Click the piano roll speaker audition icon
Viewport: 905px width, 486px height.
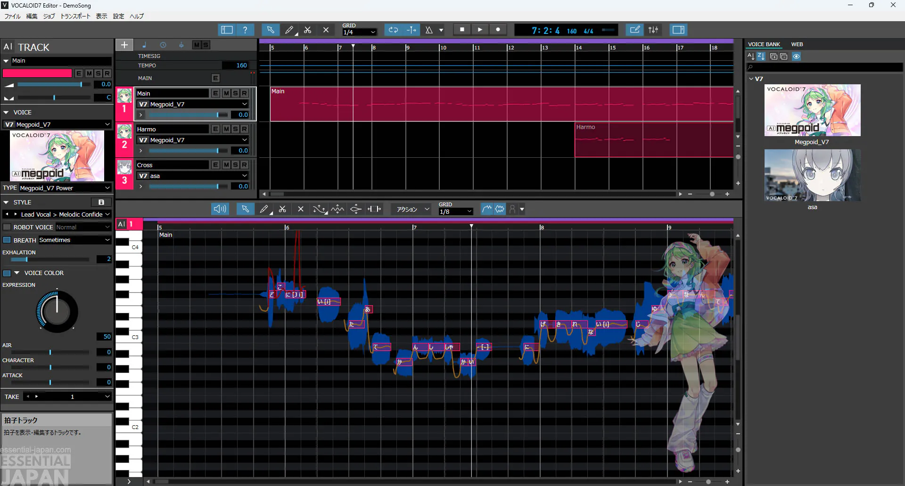click(220, 209)
